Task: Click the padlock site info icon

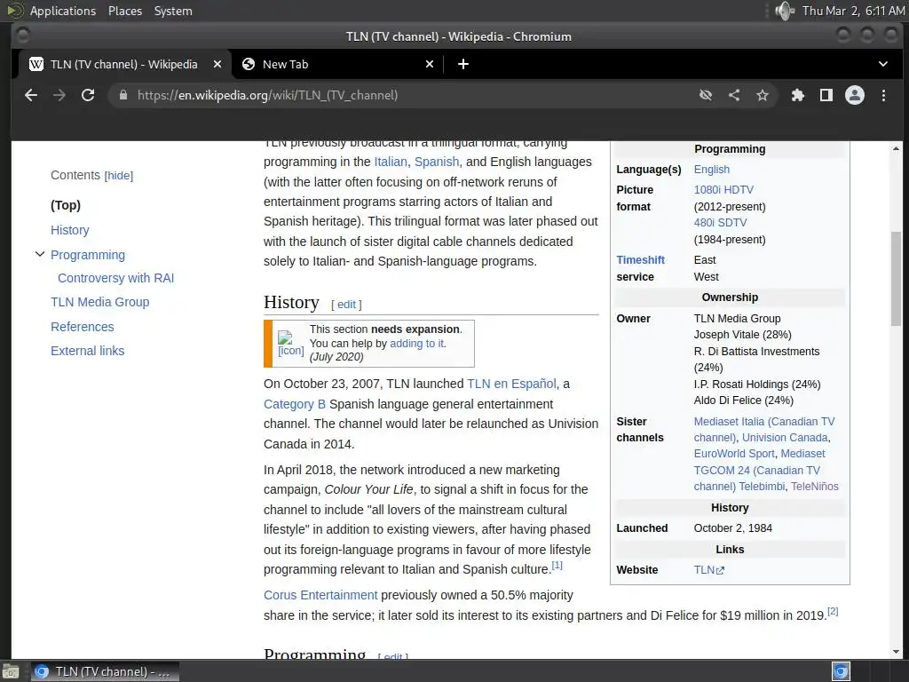Action: pos(123,95)
